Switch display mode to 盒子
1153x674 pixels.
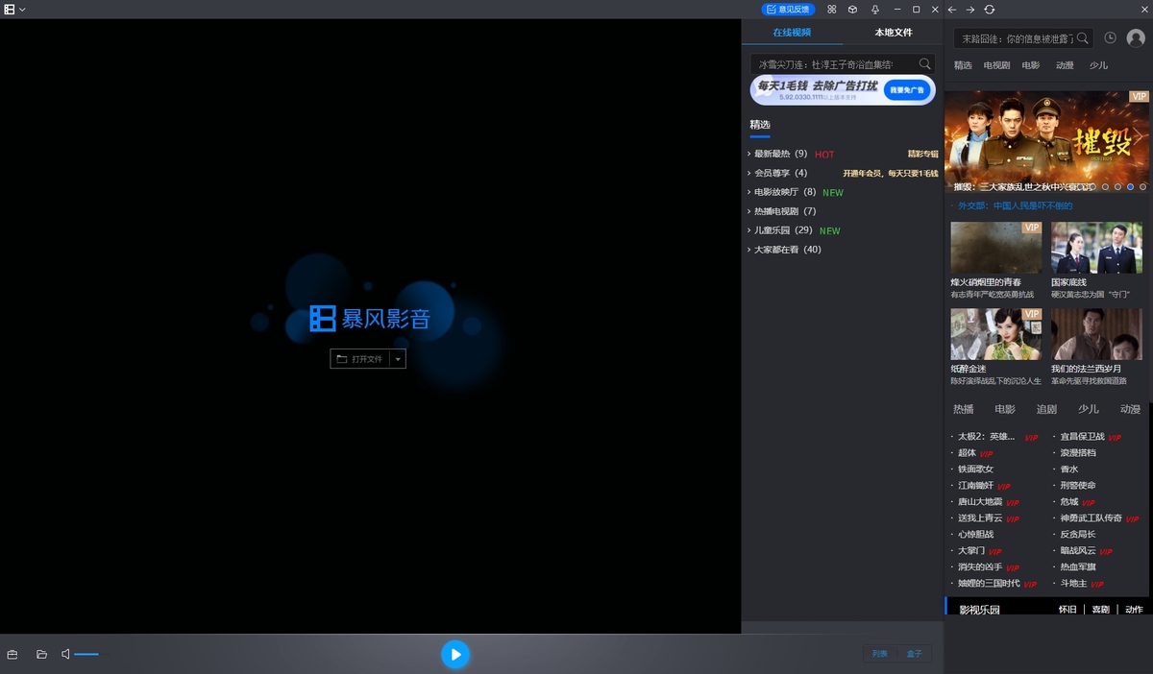[914, 653]
